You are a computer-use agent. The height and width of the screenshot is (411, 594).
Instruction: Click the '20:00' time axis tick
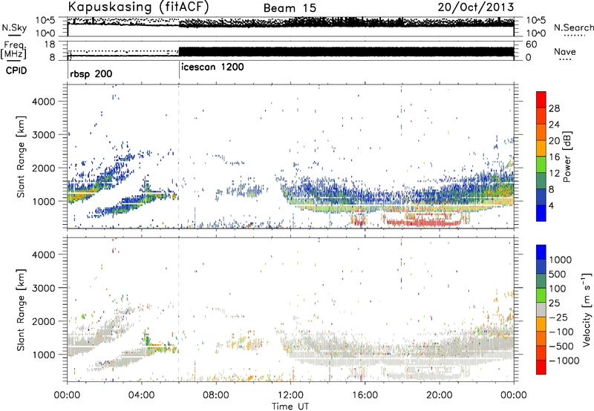click(x=439, y=395)
